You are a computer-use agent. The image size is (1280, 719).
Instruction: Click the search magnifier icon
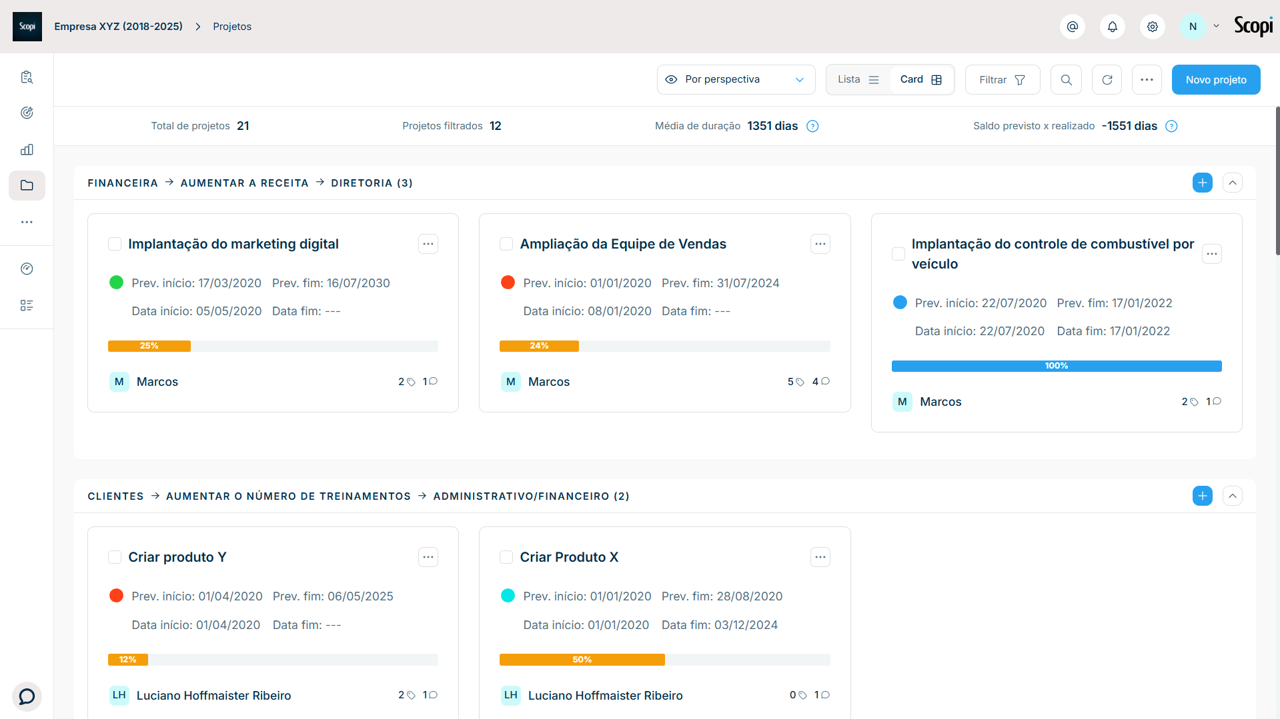tap(1067, 80)
